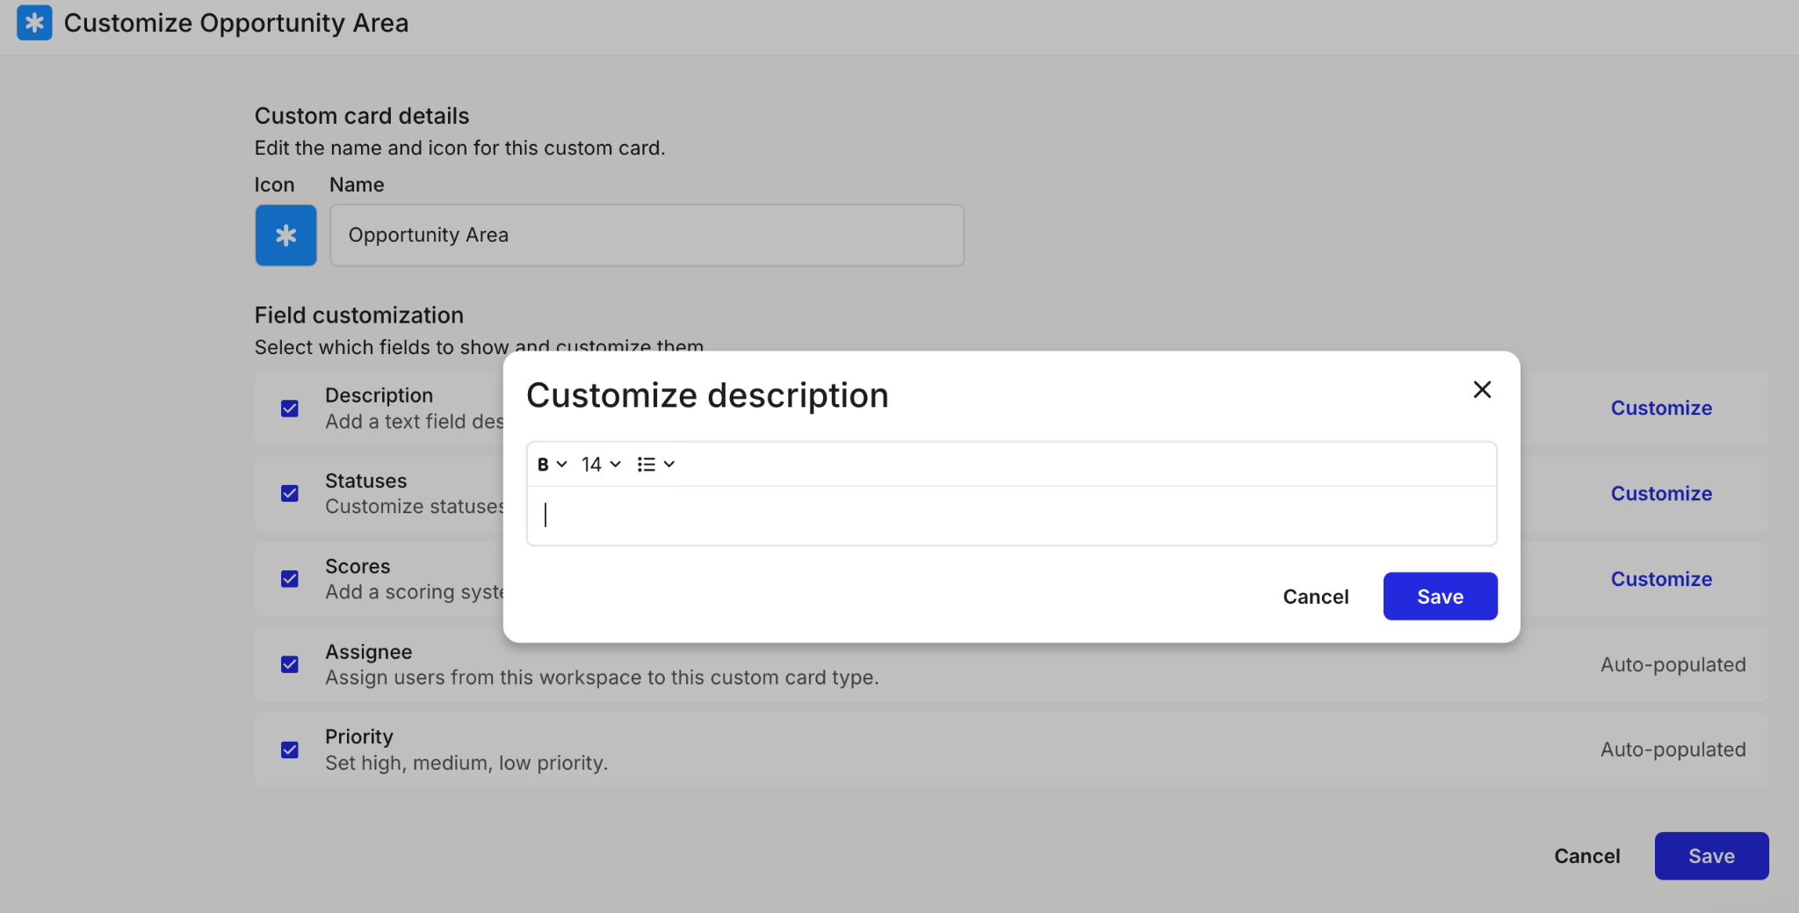Open the bold style dropdown chevron
This screenshot has height=913, width=1799.
(x=562, y=465)
